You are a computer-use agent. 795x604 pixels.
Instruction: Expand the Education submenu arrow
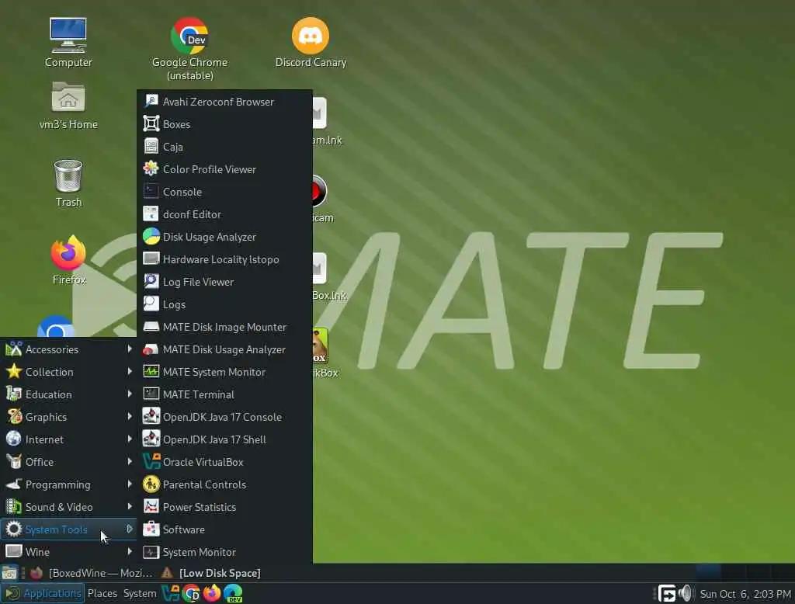(x=130, y=394)
